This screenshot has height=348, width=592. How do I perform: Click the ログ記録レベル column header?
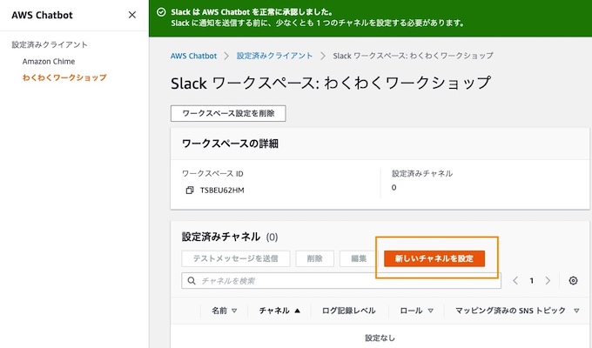click(348, 311)
